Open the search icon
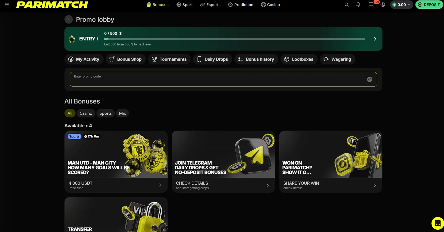The height and width of the screenshot is (232, 444). [x=346, y=4]
